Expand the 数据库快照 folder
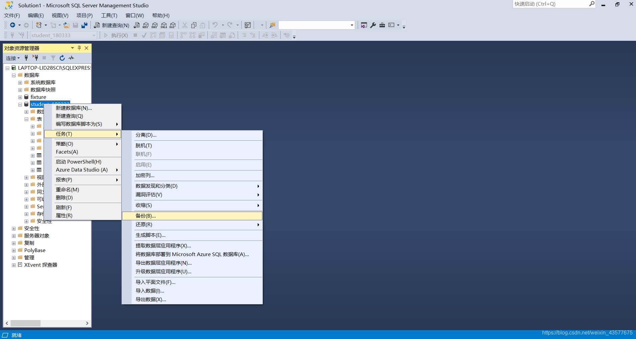 tap(20, 90)
